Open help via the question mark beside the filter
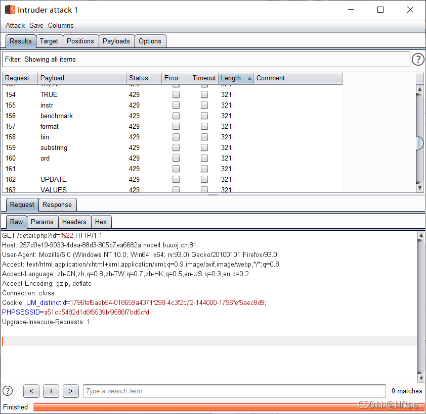Screen dimensions: 426x414 coord(418,59)
